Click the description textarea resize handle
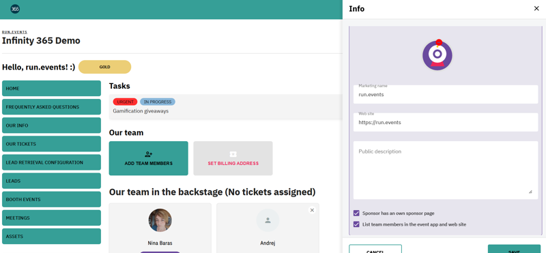The image size is (546, 253). pyautogui.click(x=530, y=192)
